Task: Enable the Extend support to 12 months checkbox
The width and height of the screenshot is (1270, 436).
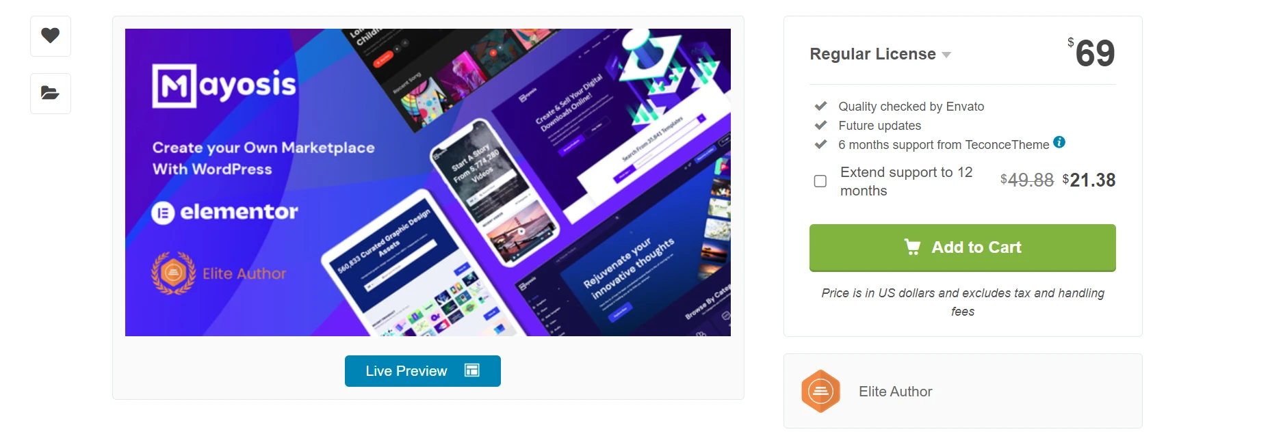Action: (x=820, y=181)
